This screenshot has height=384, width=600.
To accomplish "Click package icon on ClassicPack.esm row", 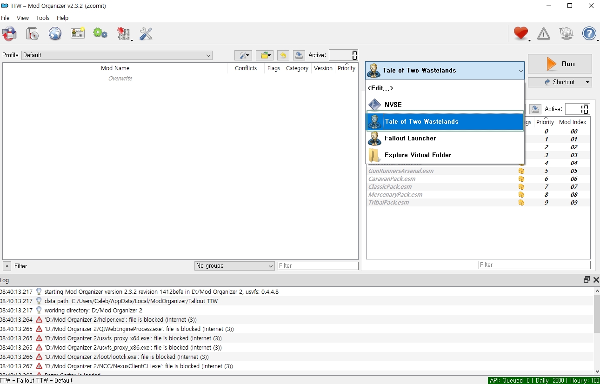I will click(x=521, y=187).
